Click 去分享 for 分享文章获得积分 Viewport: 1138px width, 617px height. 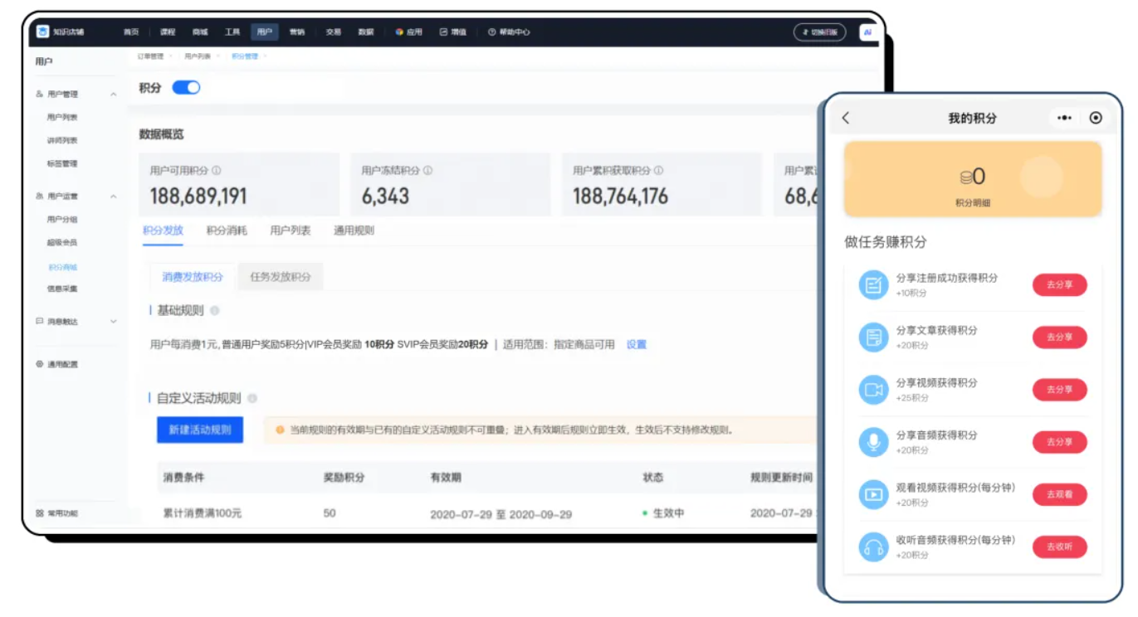(x=1060, y=338)
